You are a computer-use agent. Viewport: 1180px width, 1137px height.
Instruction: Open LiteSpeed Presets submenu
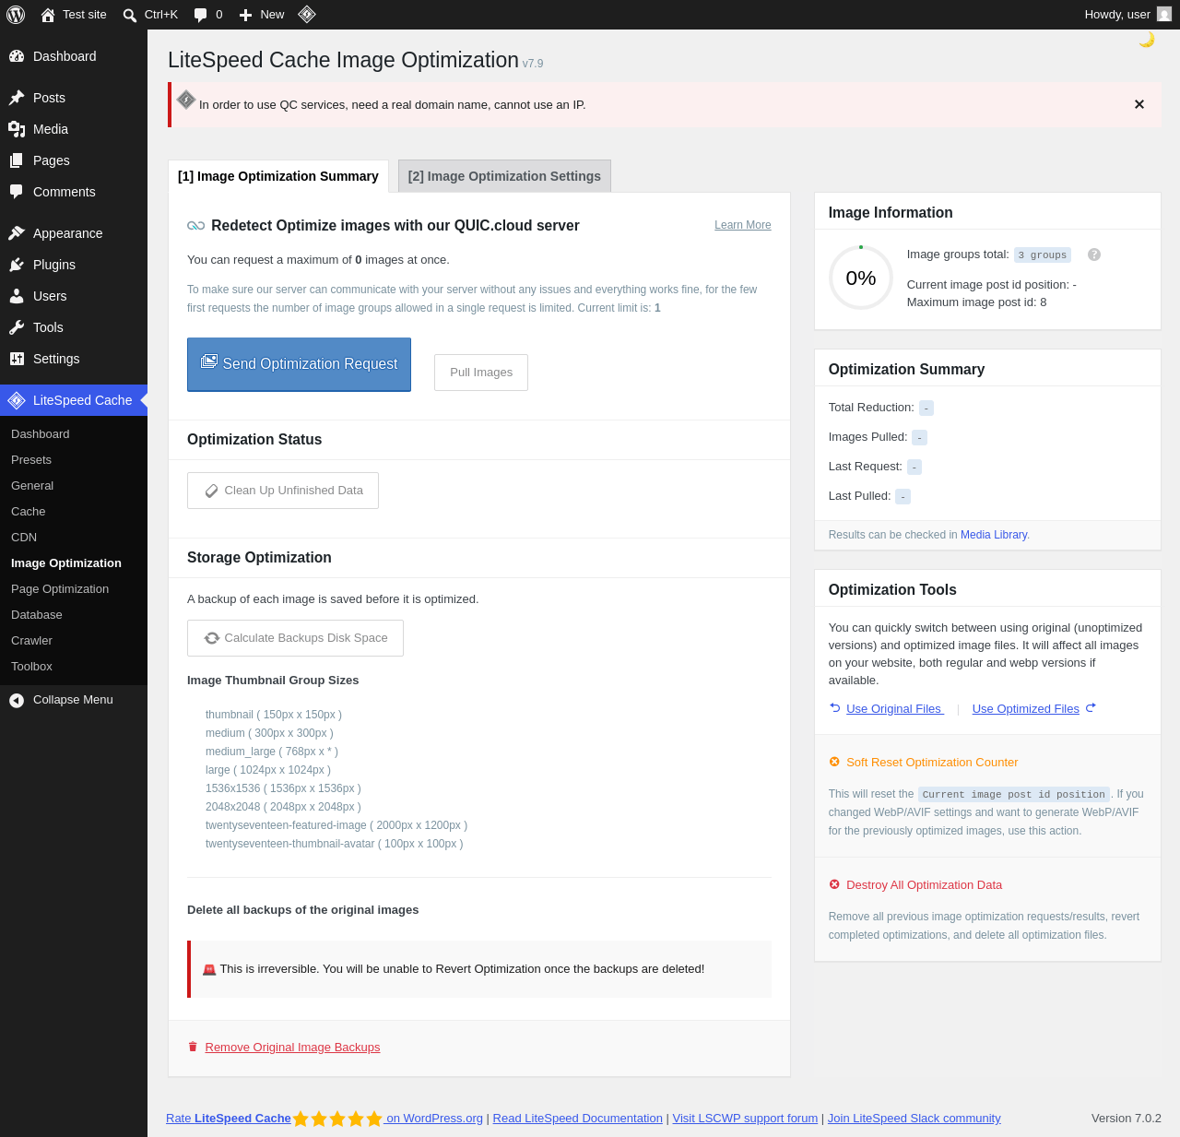pos(74,460)
